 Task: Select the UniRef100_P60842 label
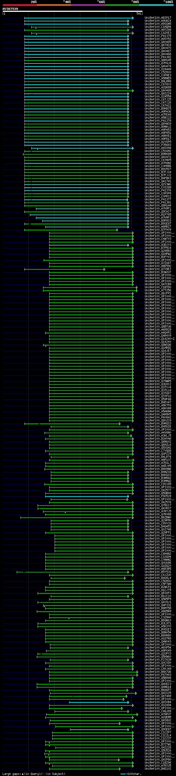click(x=158, y=418)
